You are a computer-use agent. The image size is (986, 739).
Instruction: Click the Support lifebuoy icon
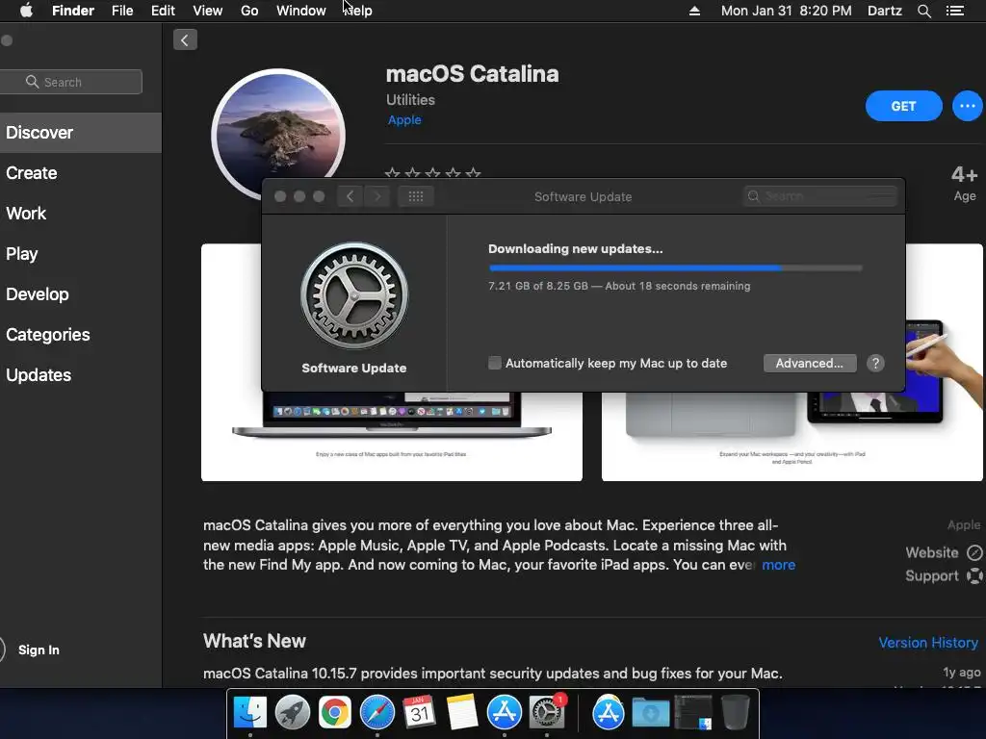pos(974,575)
